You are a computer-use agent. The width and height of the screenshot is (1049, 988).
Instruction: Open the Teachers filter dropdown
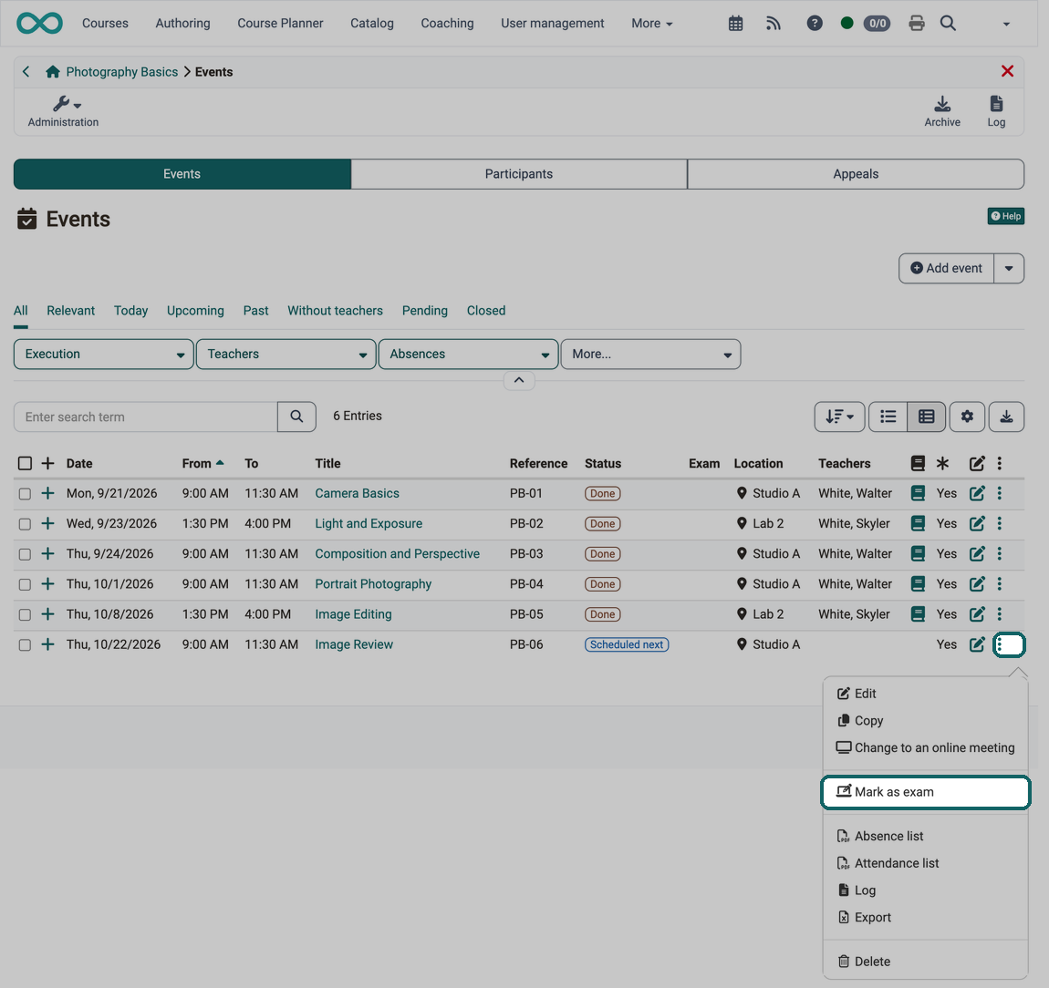(x=286, y=354)
